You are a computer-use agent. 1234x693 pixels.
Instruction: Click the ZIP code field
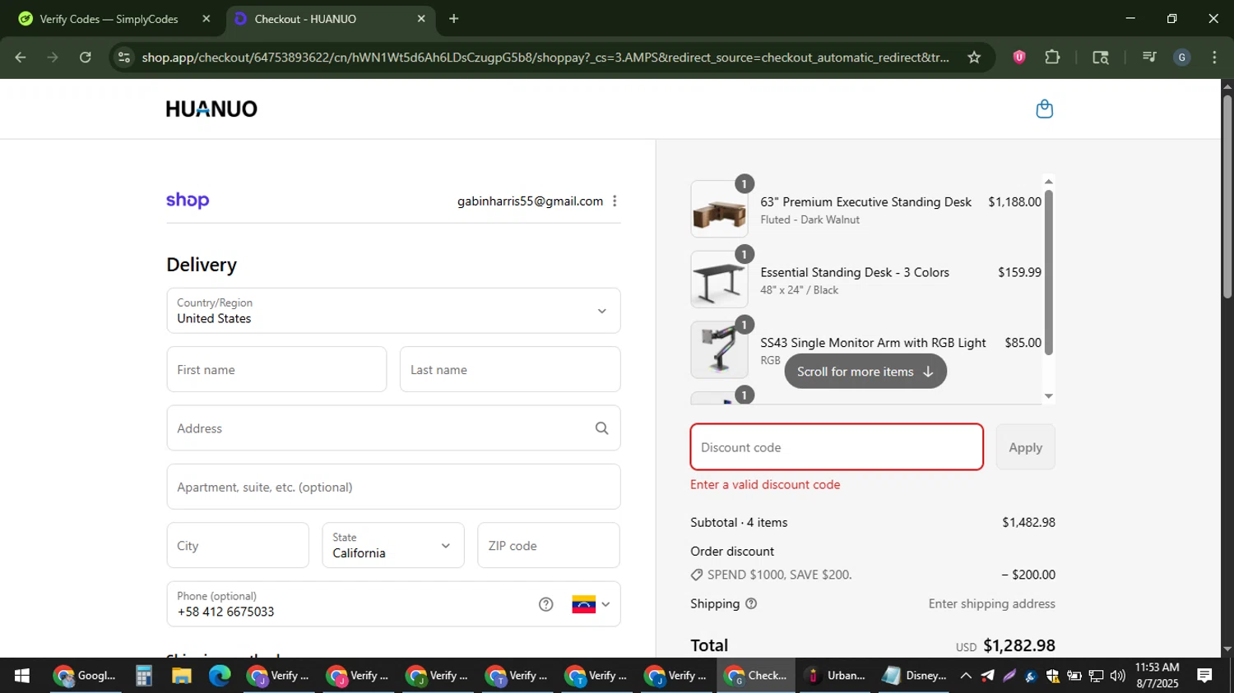point(549,546)
